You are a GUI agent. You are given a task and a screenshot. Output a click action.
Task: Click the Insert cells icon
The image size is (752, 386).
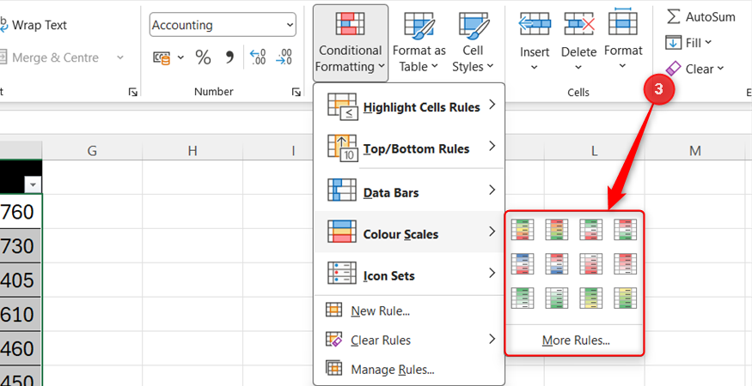[535, 23]
